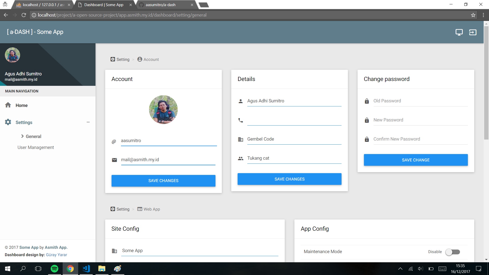Toggle the Maintenance Mode switch
Image resolution: width=489 pixels, height=275 pixels.
[453, 252]
